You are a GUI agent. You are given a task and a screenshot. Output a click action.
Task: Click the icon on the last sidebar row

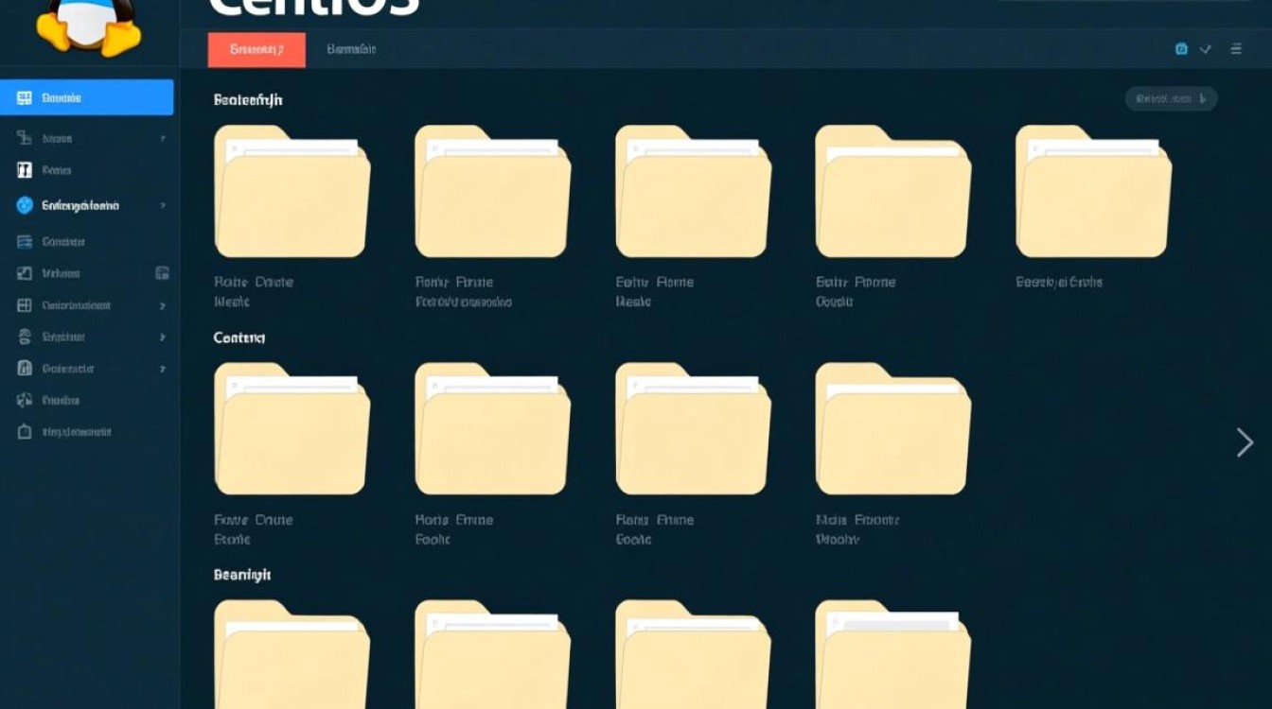pos(25,432)
